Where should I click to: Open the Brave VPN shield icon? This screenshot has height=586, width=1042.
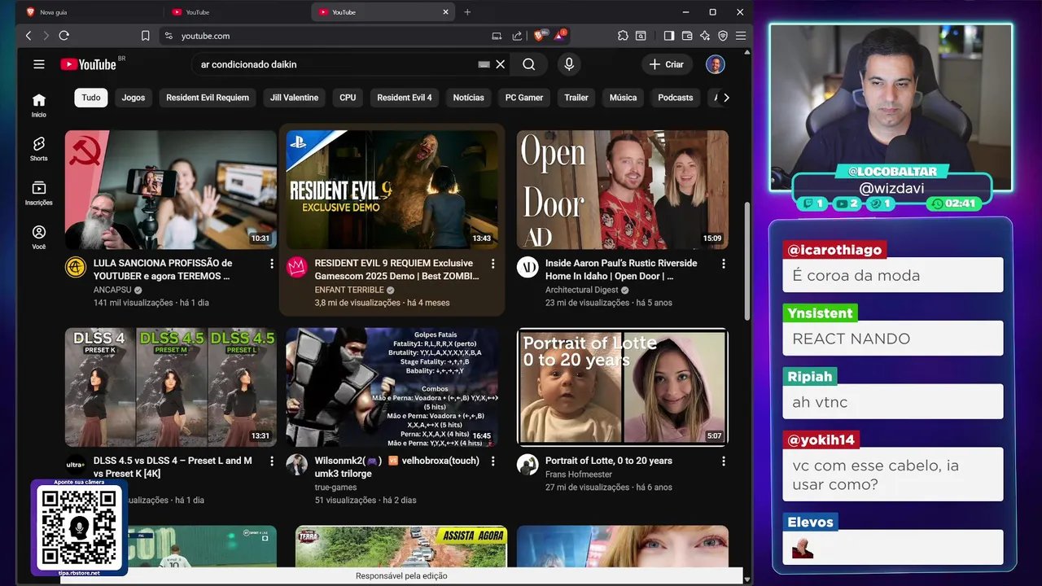click(x=723, y=36)
